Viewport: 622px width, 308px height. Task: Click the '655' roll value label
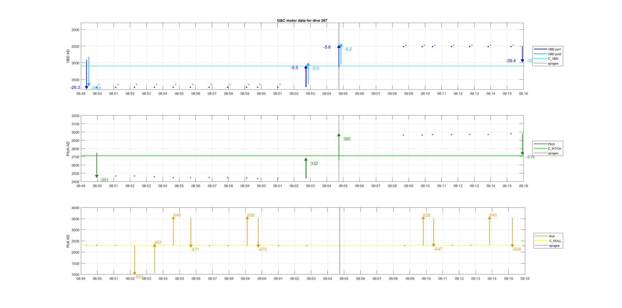tap(251, 215)
